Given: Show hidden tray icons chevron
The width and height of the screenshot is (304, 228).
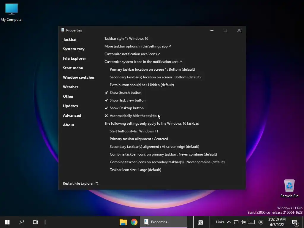Looking at the screenshot, I should click(x=229, y=222).
